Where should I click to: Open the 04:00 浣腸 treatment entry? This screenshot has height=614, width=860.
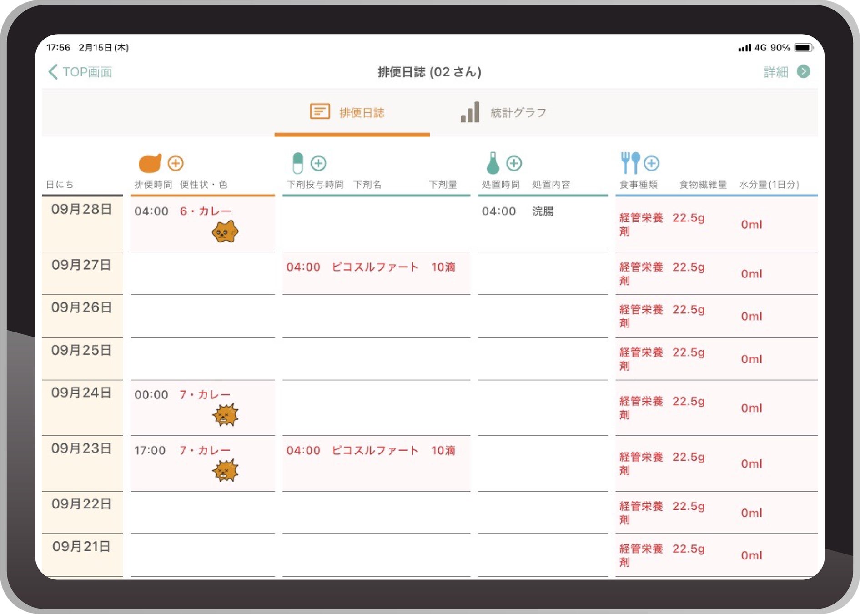(x=543, y=224)
